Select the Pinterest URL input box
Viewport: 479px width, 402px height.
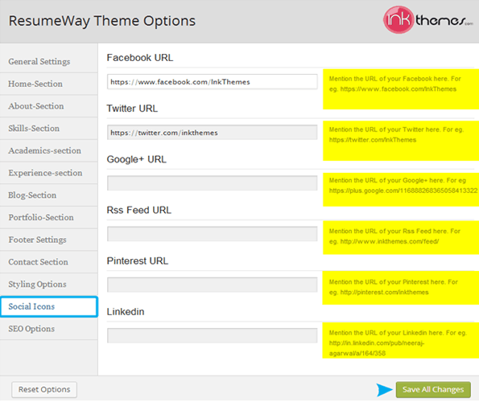pos(212,285)
